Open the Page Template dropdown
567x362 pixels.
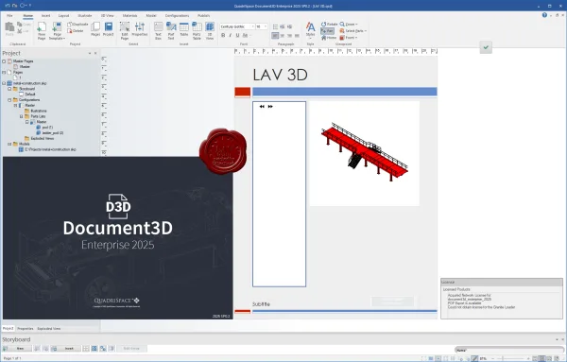57,30
